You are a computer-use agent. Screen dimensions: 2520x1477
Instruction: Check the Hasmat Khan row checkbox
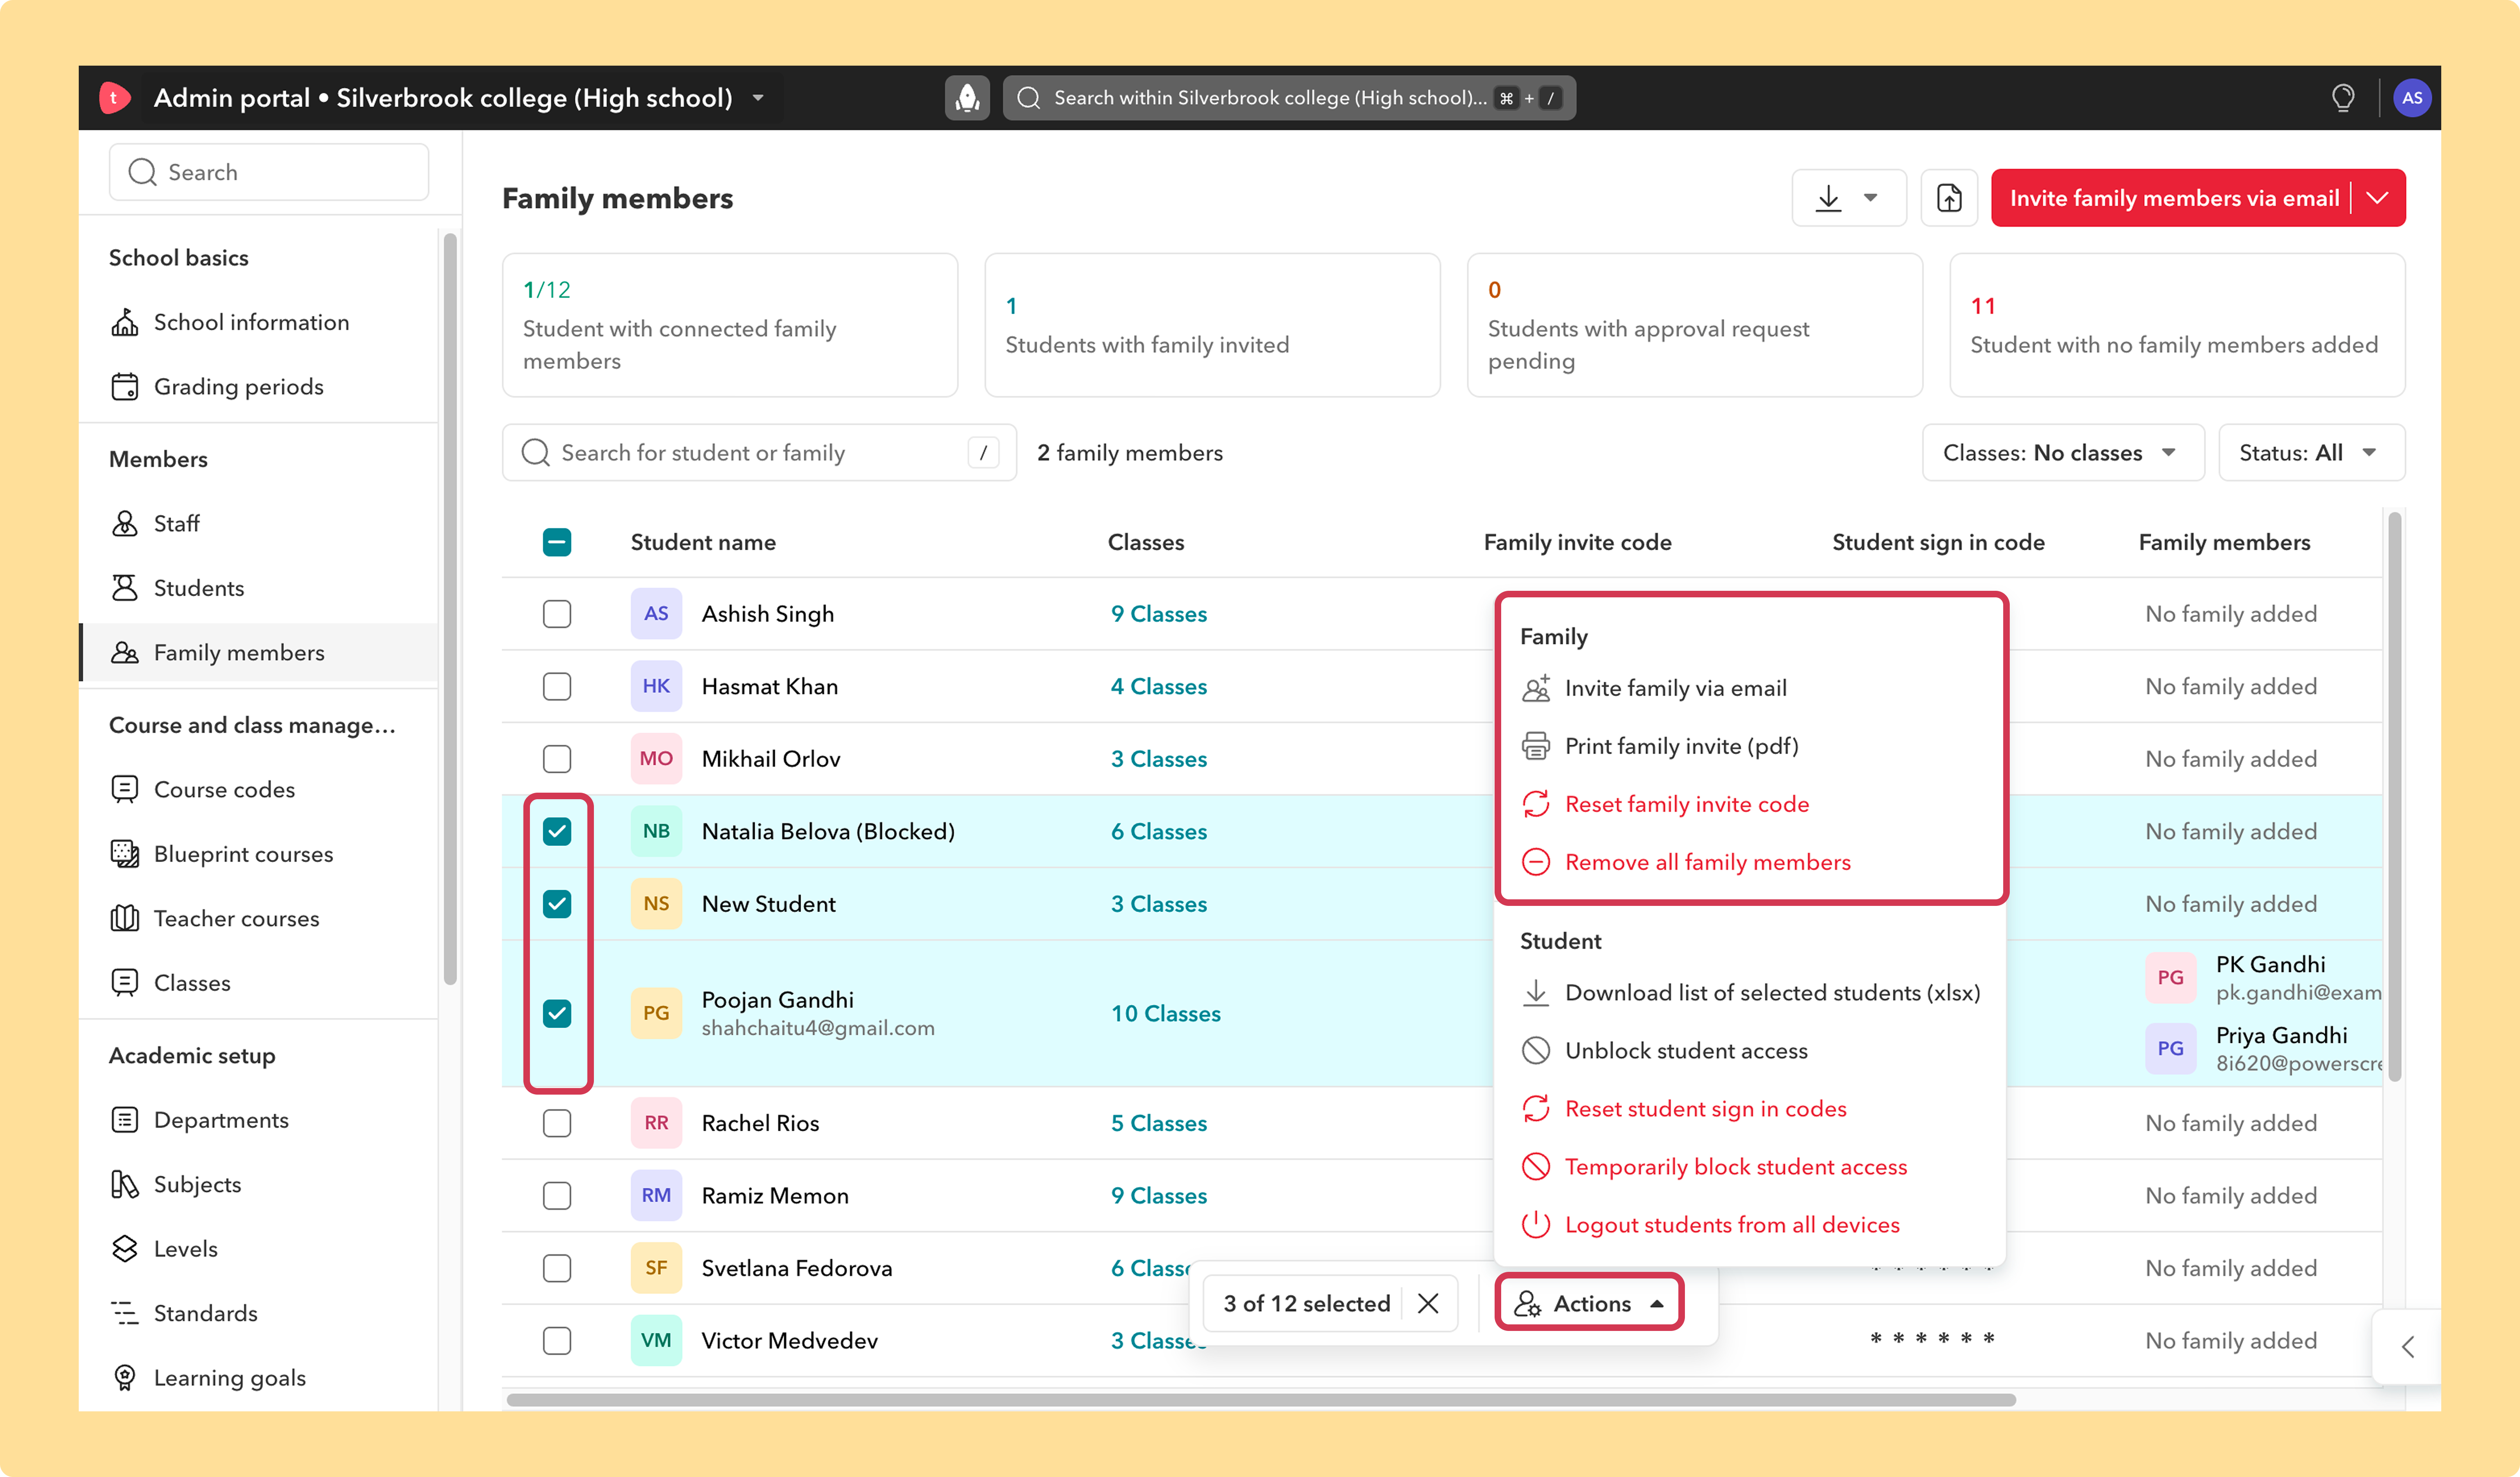[x=557, y=686]
